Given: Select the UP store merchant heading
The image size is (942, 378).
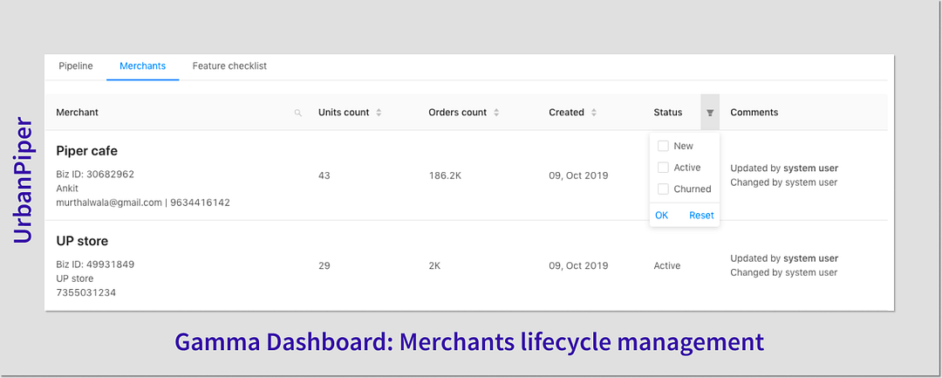Looking at the screenshot, I should (x=82, y=242).
